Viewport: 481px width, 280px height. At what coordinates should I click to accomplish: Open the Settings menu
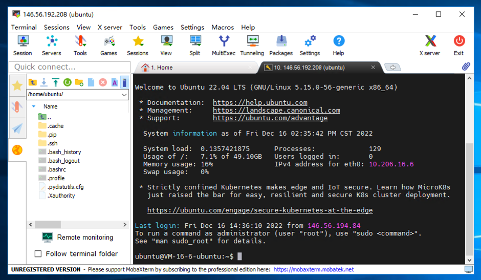(192, 27)
